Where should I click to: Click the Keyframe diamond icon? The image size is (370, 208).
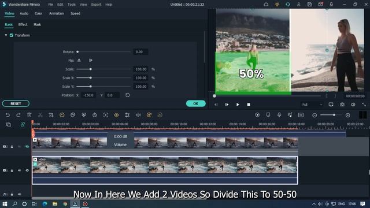(116, 115)
